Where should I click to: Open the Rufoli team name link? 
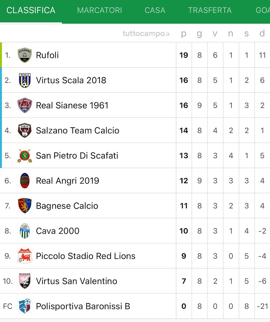click(x=47, y=55)
